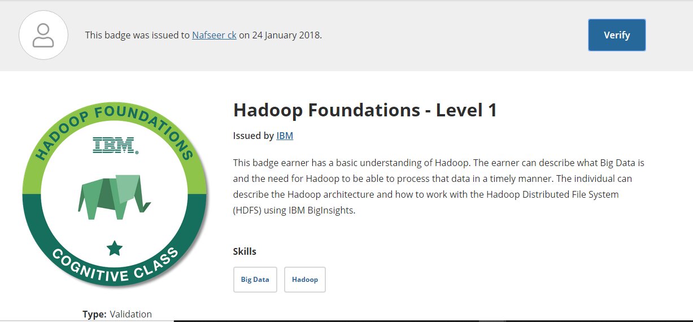The image size is (693, 322).
Task: Click the star icon on the badge
Action: coord(115,247)
